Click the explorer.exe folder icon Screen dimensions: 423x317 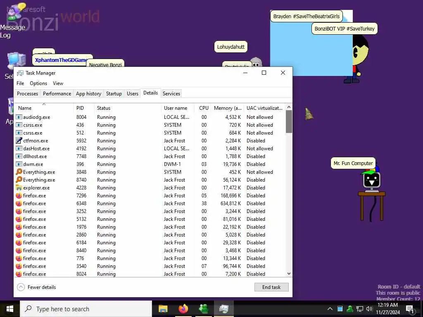click(19, 188)
